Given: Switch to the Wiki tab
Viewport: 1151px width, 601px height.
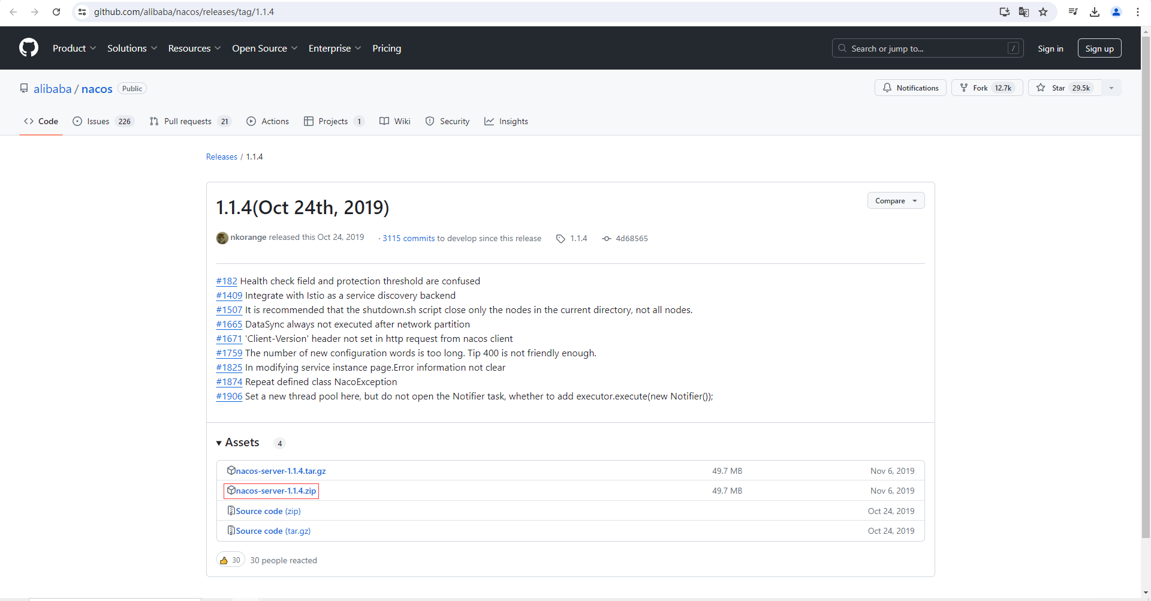Looking at the screenshot, I should [x=395, y=121].
